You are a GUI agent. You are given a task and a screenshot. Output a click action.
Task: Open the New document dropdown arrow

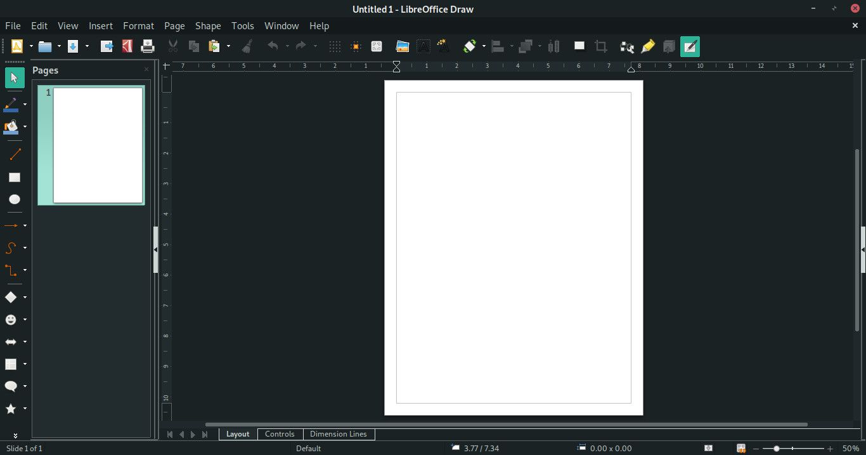coord(30,46)
